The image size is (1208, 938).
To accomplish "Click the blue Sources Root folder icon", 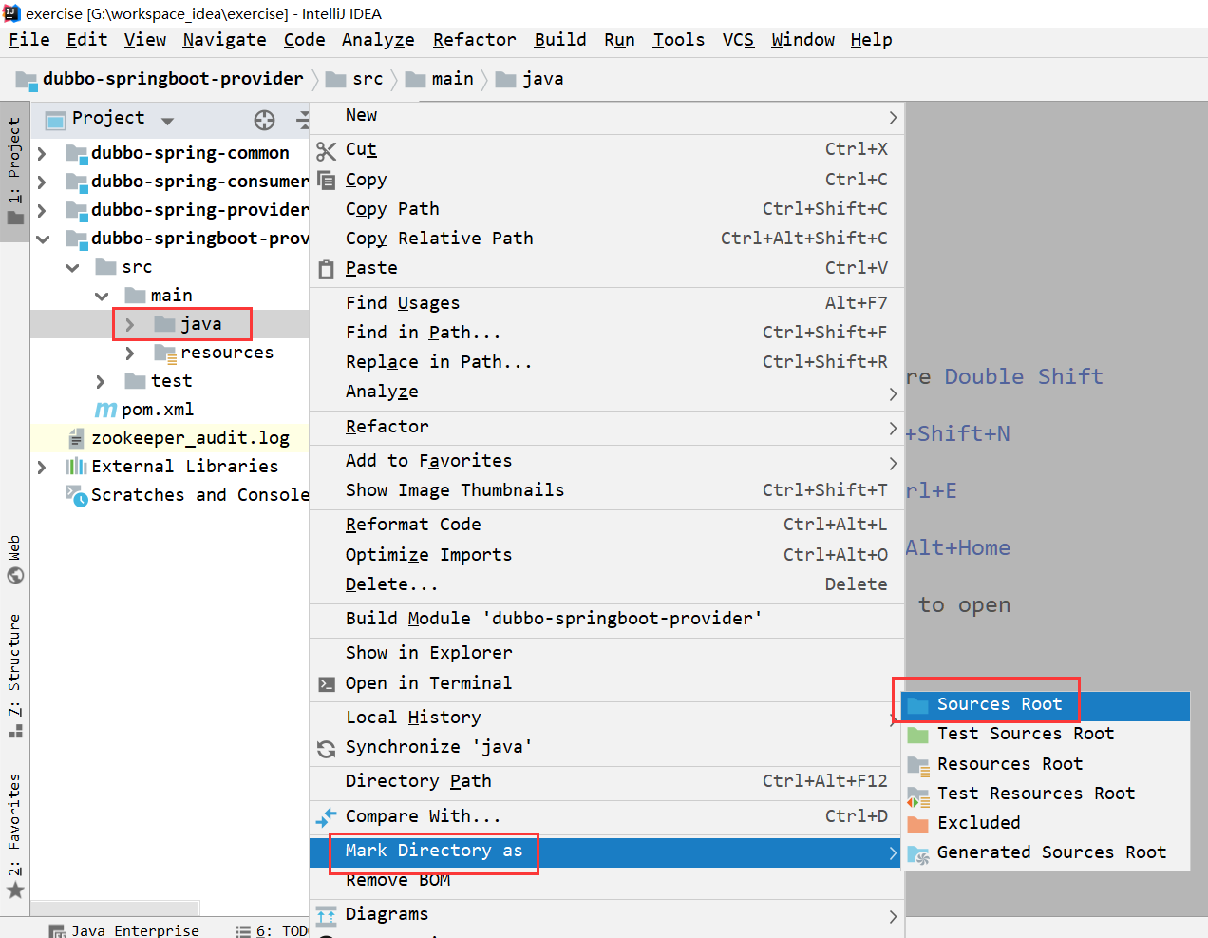I will tap(918, 705).
